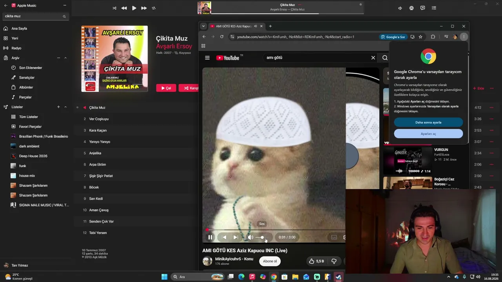Toggle shuffle in Apple Music
The width and height of the screenshot is (502, 282).
[x=114, y=8]
